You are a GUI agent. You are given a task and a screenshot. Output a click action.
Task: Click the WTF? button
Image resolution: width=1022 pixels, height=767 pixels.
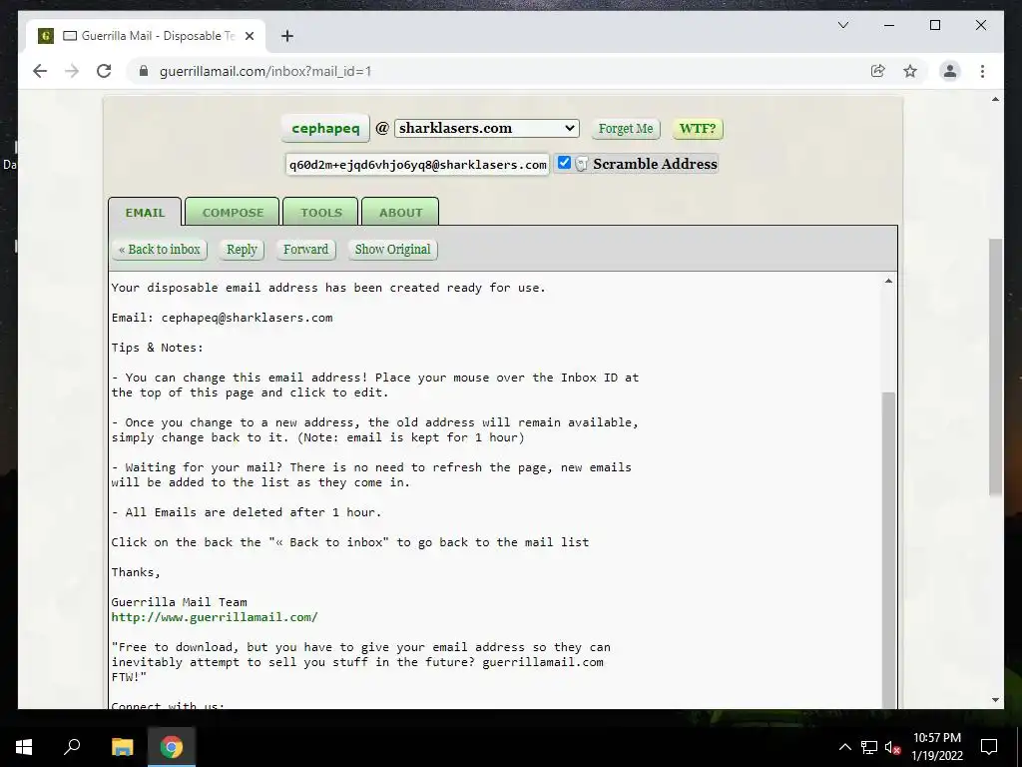(698, 129)
